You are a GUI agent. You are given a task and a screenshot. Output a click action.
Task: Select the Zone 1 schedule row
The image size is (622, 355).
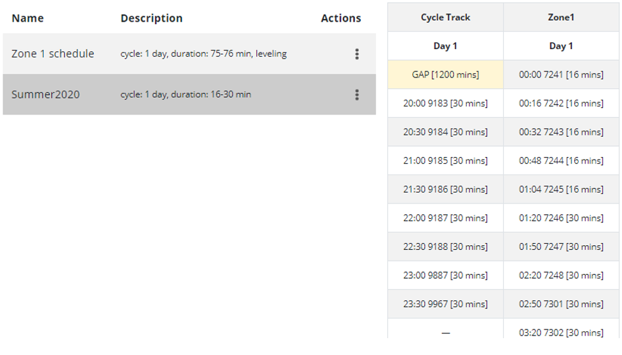click(x=189, y=54)
